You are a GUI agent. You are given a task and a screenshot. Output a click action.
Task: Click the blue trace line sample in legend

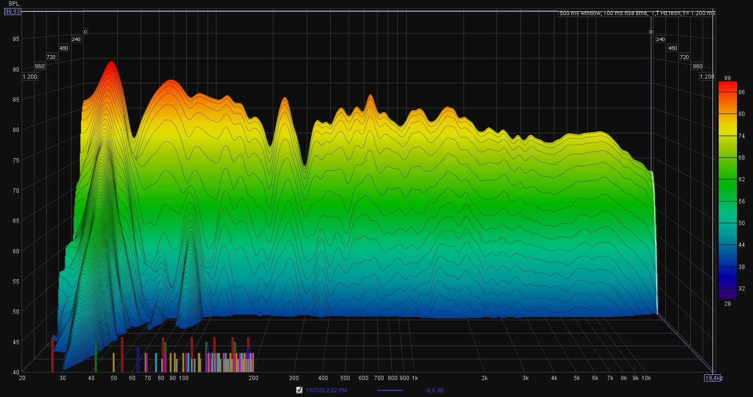click(390, 390)
